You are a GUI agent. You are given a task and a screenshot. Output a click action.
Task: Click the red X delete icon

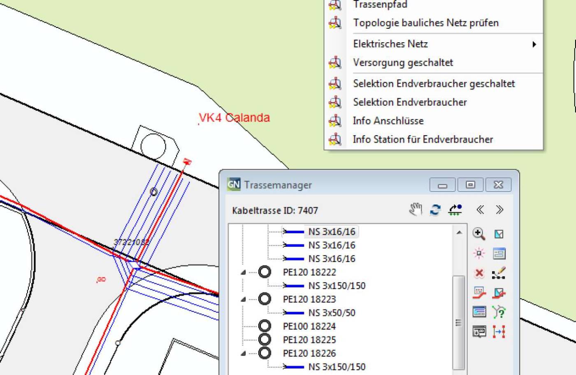tap(479, 273)
